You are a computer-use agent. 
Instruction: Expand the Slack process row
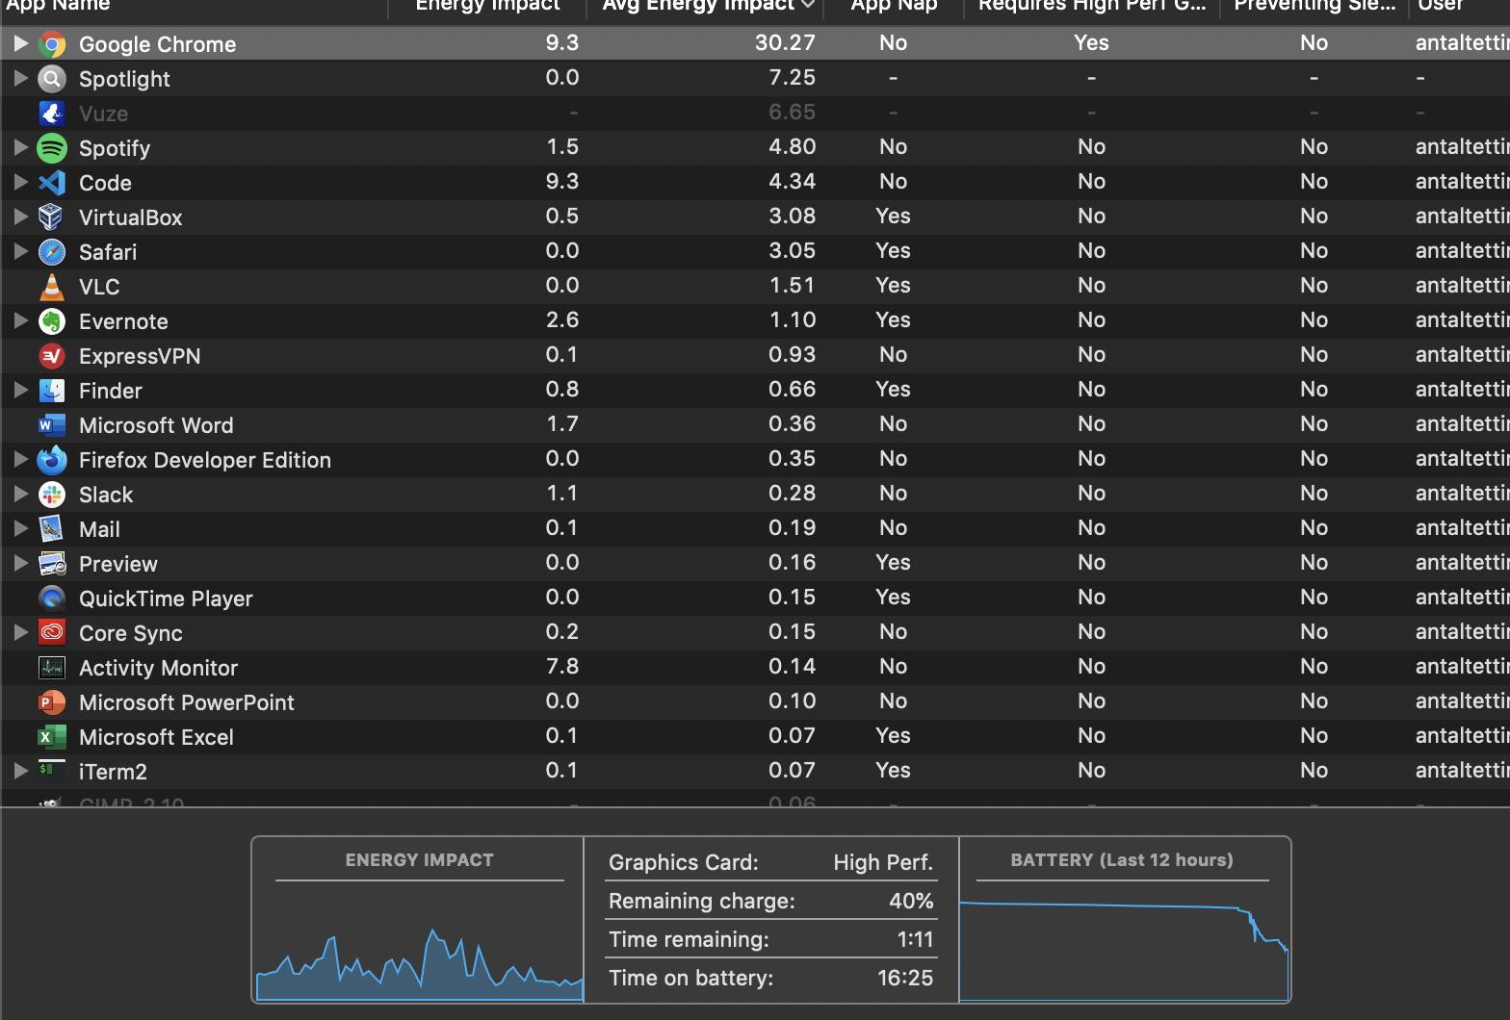tap(20, 494)
